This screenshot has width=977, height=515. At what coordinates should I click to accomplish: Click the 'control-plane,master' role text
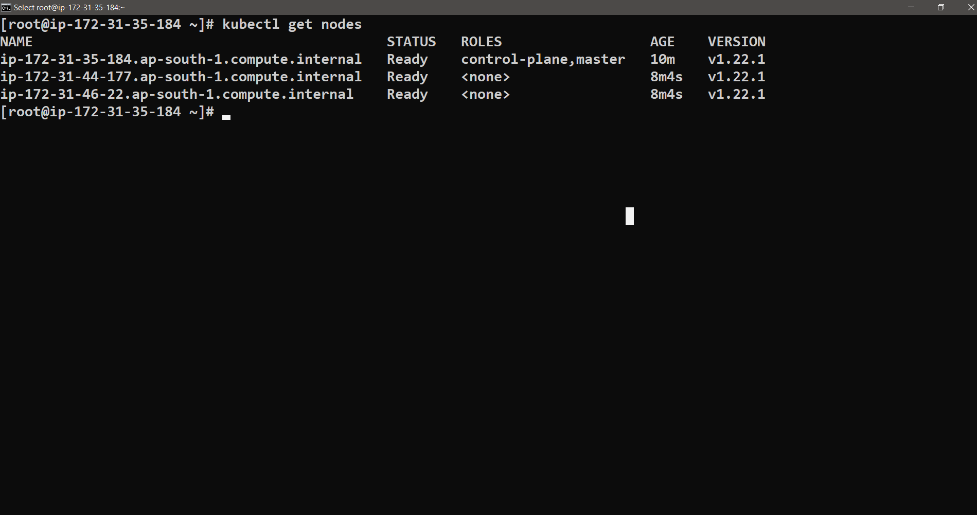click(543, 60)
